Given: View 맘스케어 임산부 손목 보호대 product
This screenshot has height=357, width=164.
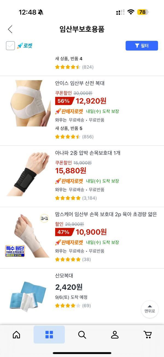Looking at the screenshot, I should [x=106, y=214].
